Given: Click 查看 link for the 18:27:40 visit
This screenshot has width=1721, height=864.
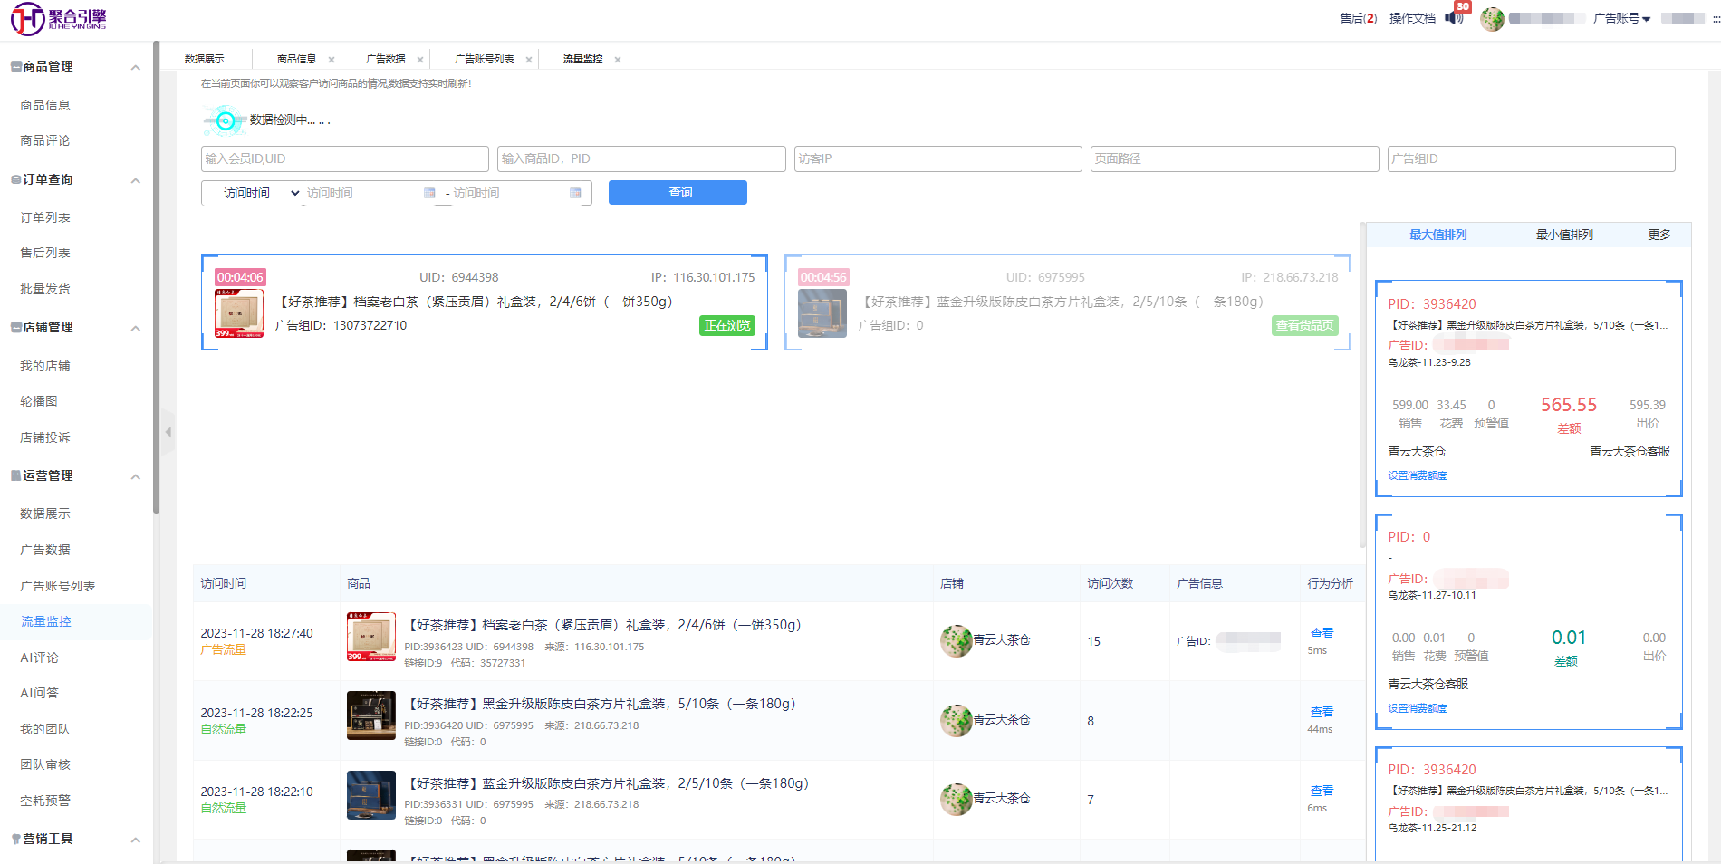Looking at the screenshot, I should pyautogui.click(x=1322, y=633).
